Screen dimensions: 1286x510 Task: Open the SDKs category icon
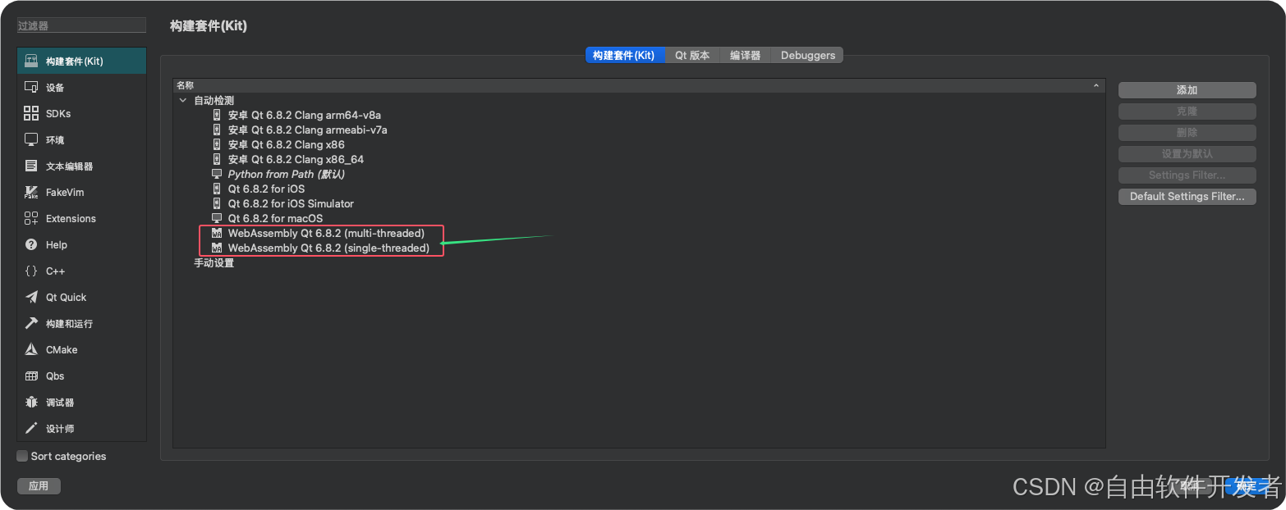[x=31, y=114]
